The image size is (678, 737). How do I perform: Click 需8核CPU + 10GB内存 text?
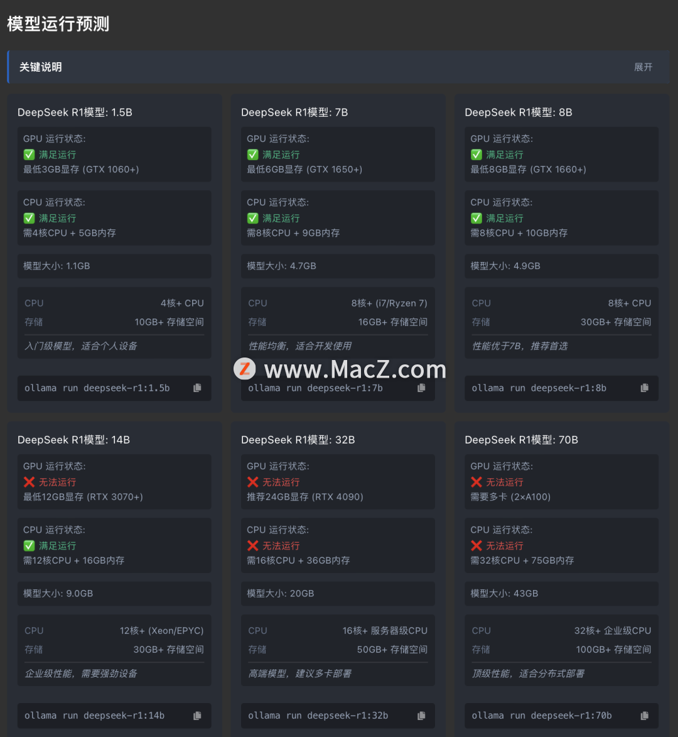(519, 233)
